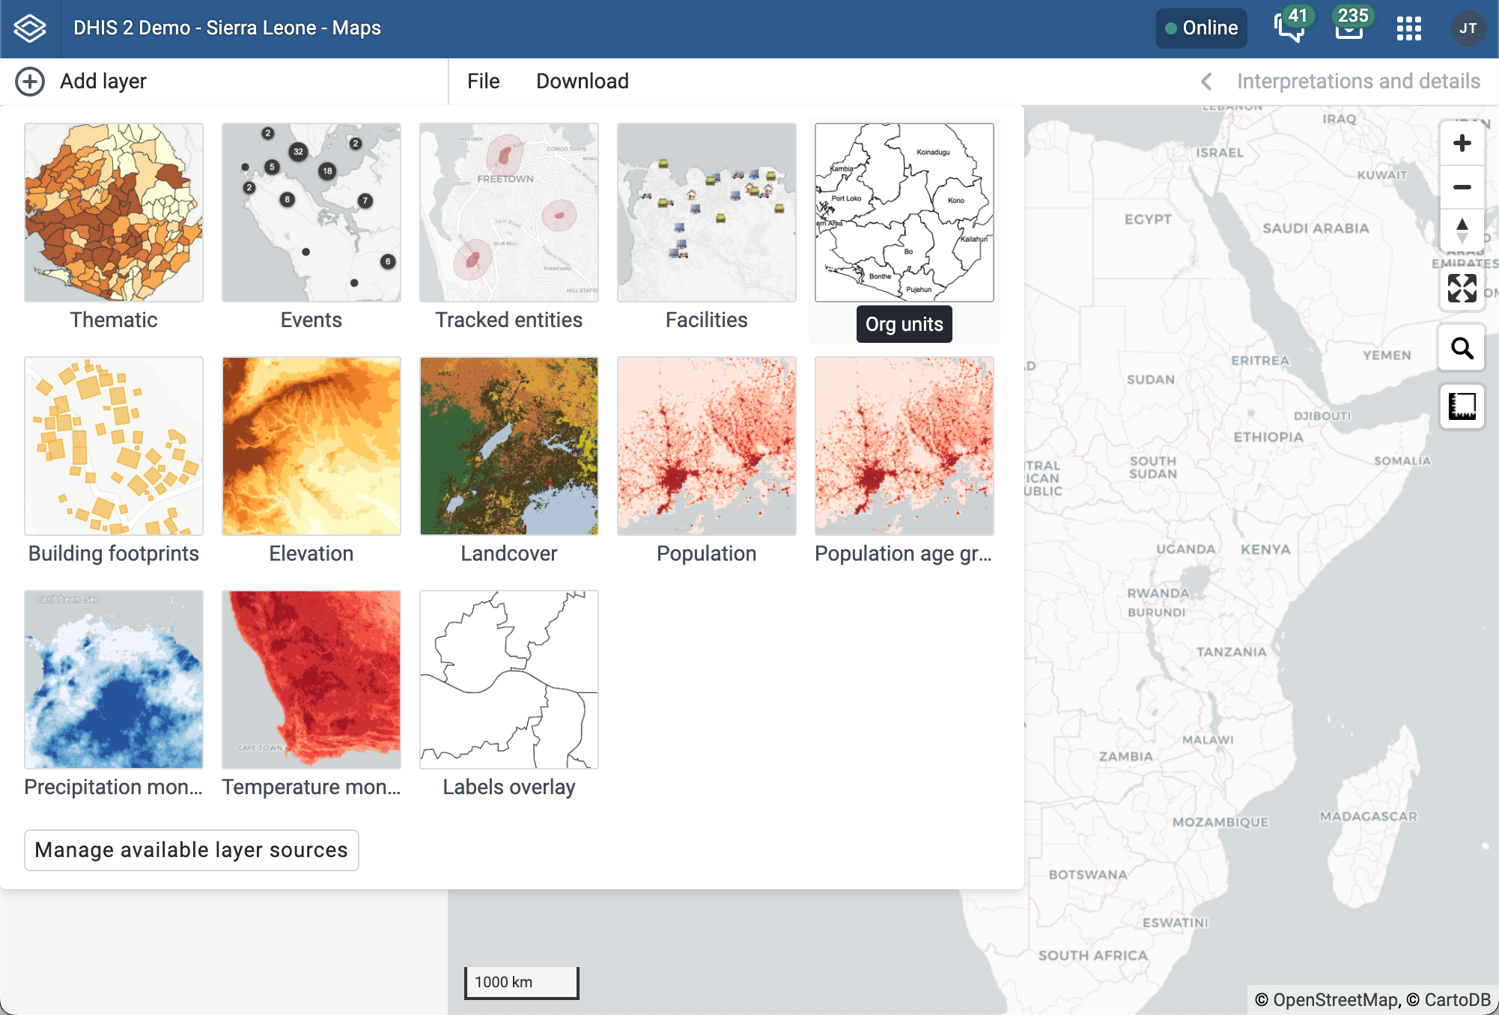Select the Labels overlay layer
1499x1015 pixels.
(x=508, y=680)
